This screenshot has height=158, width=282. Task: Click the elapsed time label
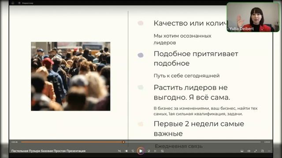pos(15,142)
